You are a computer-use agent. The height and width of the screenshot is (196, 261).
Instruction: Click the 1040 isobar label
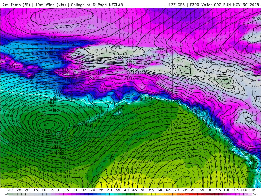coord(53,37)
